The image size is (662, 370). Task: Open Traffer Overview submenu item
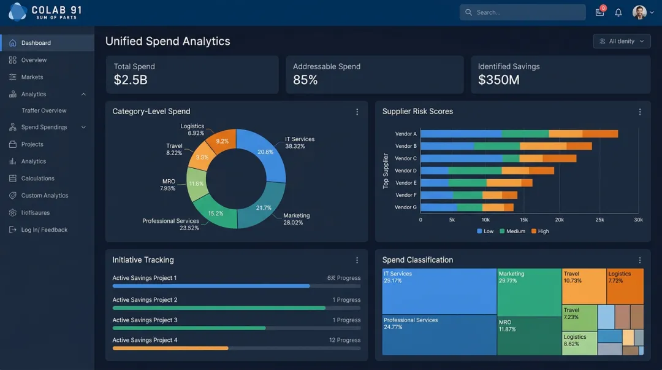click(x=44, y=110)
